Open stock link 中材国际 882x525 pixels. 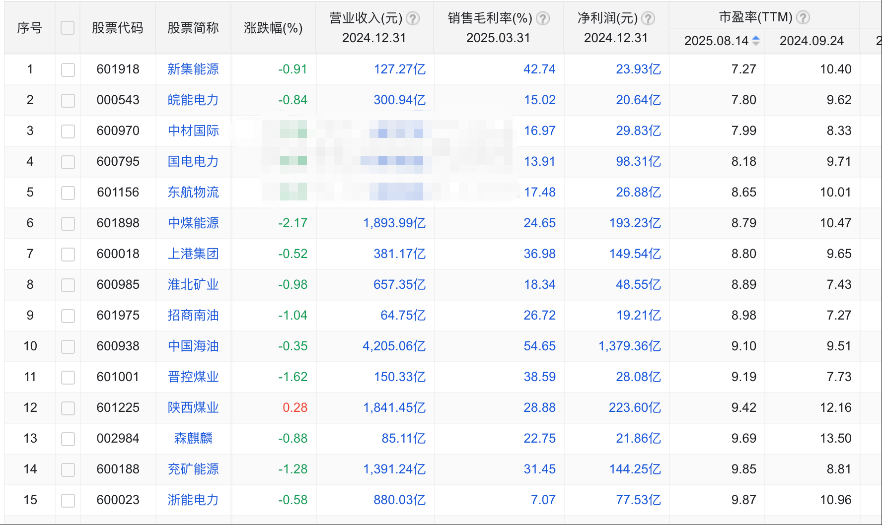click(x=193, y=131)
